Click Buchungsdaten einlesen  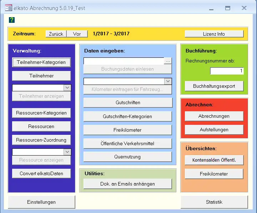click(x=128, y=69)
